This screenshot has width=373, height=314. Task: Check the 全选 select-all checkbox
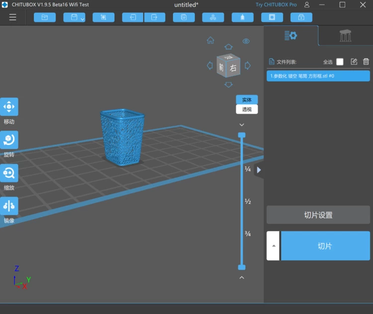tap(340, 62)
